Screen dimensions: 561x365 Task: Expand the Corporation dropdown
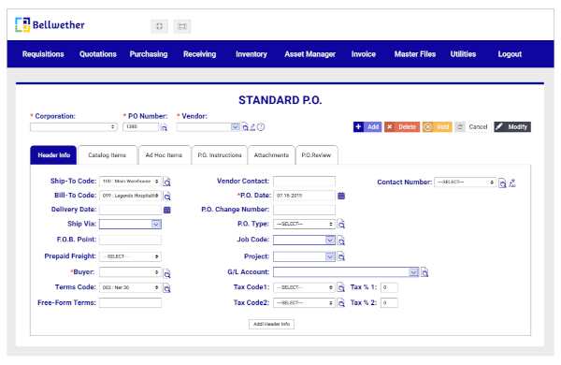74,127
